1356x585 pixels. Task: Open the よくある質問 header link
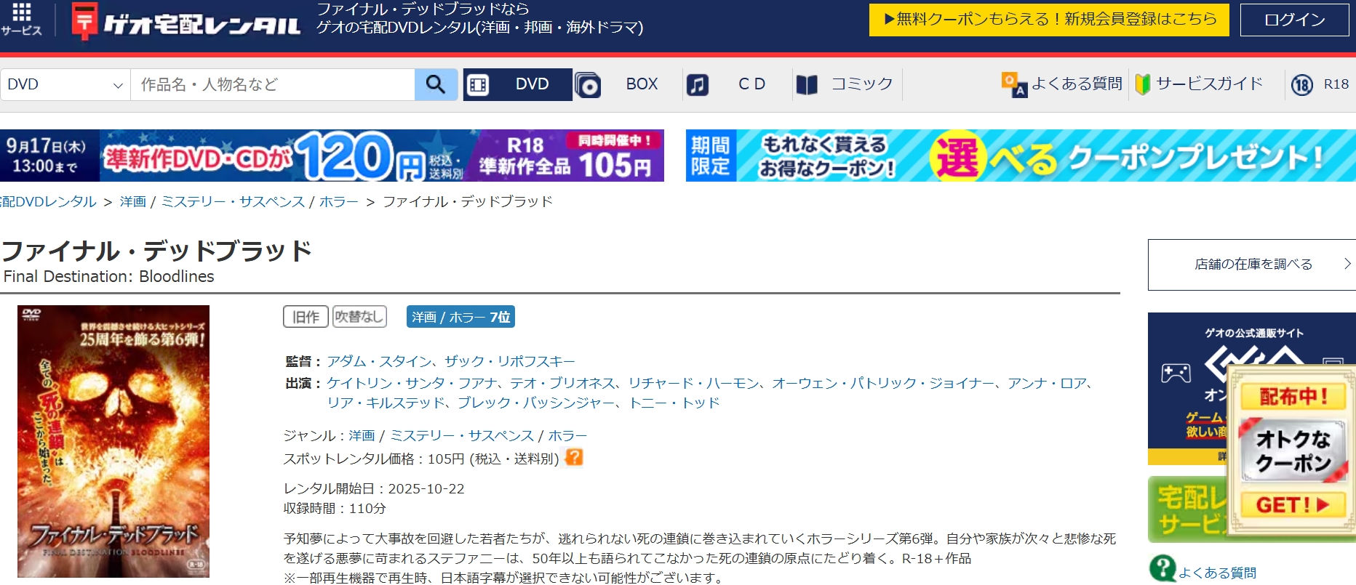[x=1077, y=84]
